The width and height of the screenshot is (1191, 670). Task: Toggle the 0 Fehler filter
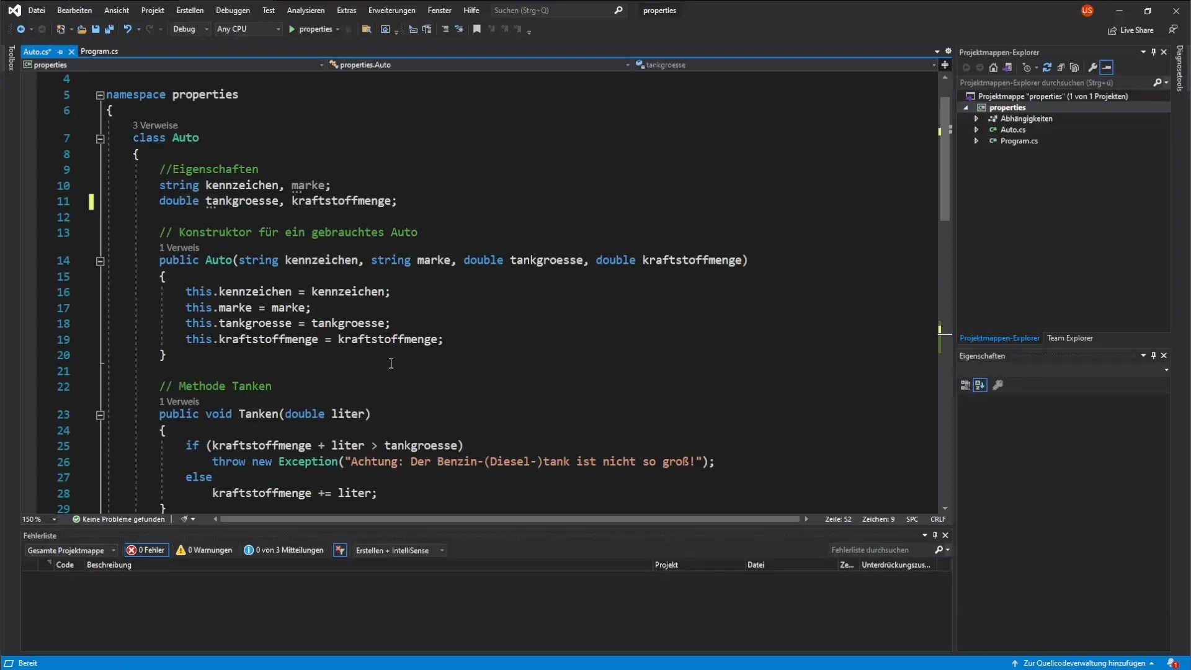tap(146, 550)
